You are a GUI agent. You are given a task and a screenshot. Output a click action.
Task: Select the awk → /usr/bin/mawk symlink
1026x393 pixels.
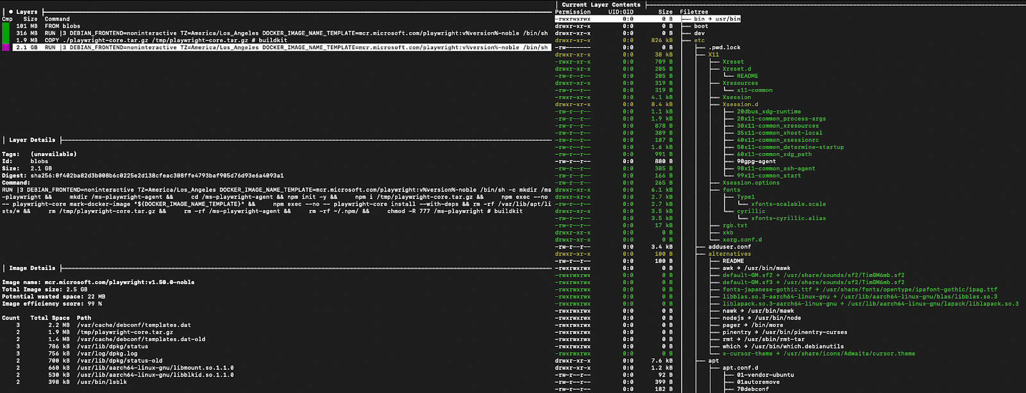tap(756, 268)
